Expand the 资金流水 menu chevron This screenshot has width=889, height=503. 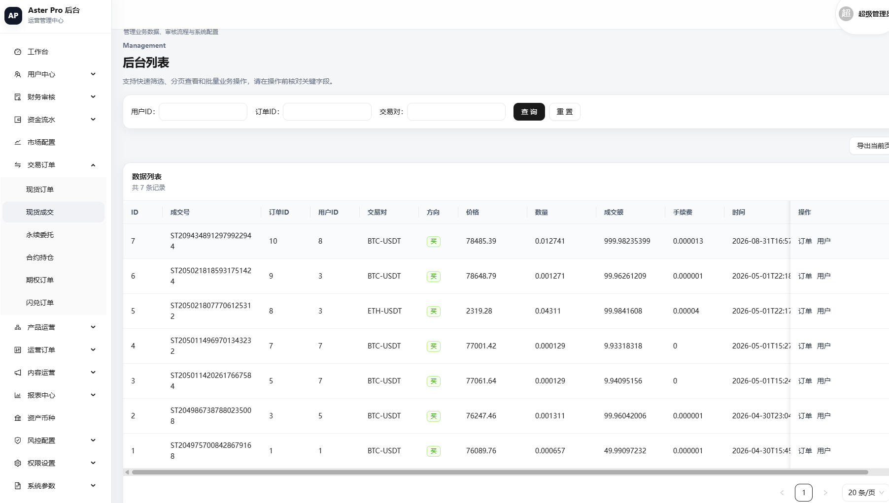point(93,120)
